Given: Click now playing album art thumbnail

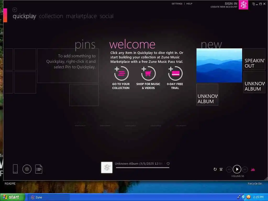Looking at the screenshot, I should tap(107, 167).
